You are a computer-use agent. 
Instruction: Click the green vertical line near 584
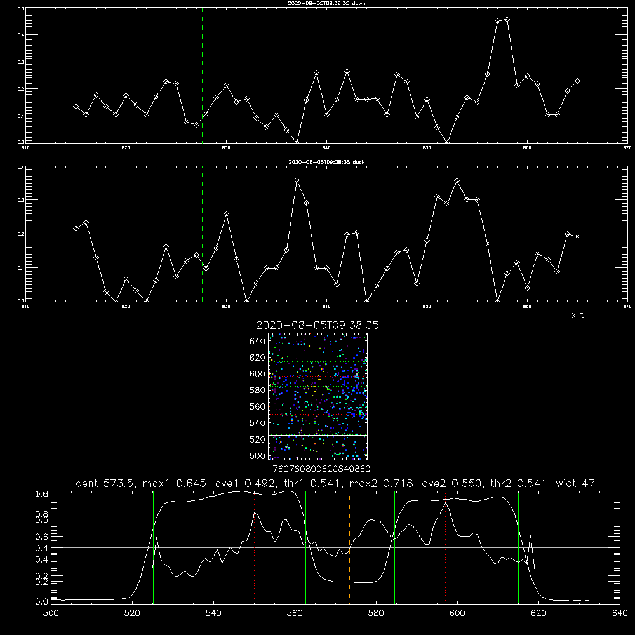394,547
